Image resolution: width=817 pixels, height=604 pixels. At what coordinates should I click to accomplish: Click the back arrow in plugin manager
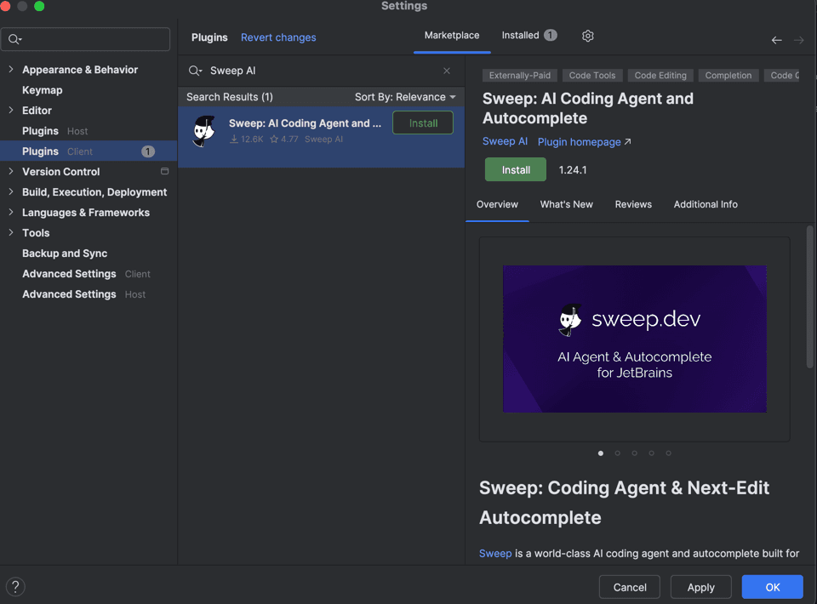[x=776, y=40]
